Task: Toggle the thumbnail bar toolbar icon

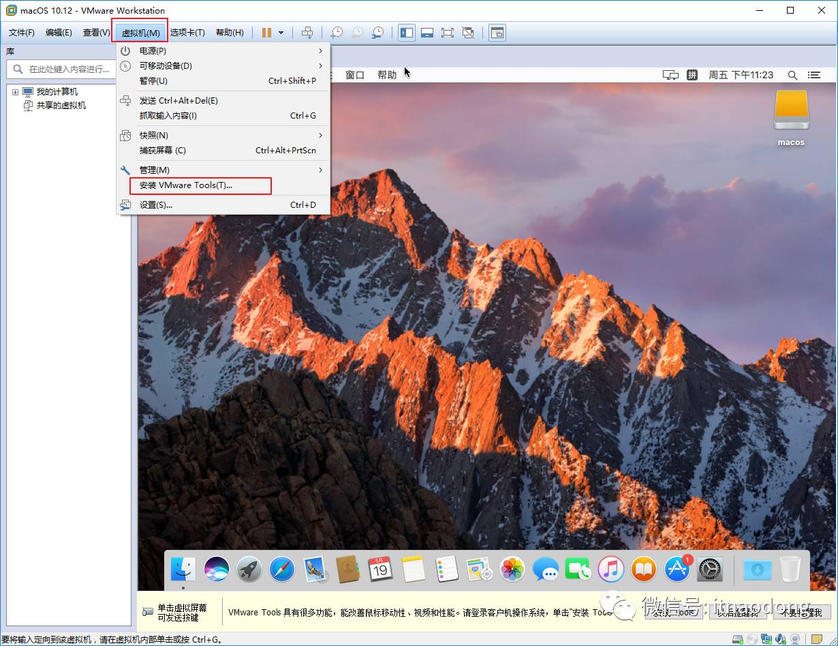Action: click(x=427, y=33)
